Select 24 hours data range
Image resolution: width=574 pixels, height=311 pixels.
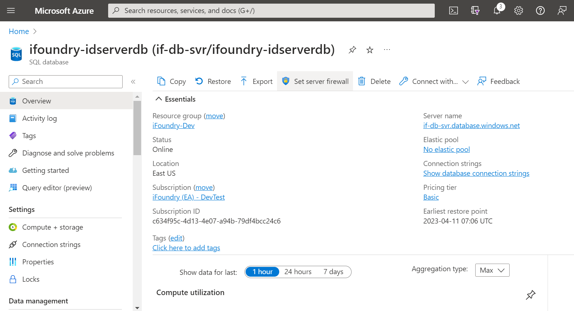pos(298,272)
